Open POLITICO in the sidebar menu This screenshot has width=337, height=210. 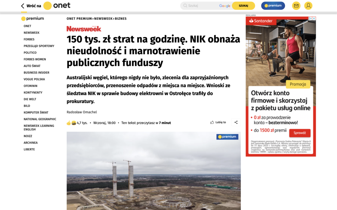point(30,53)
